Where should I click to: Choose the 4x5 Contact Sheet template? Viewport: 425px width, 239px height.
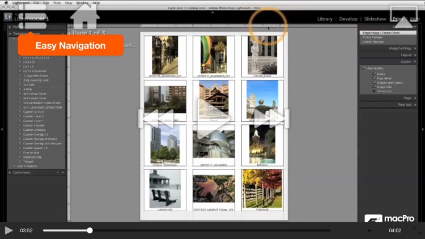coord(35,94)
